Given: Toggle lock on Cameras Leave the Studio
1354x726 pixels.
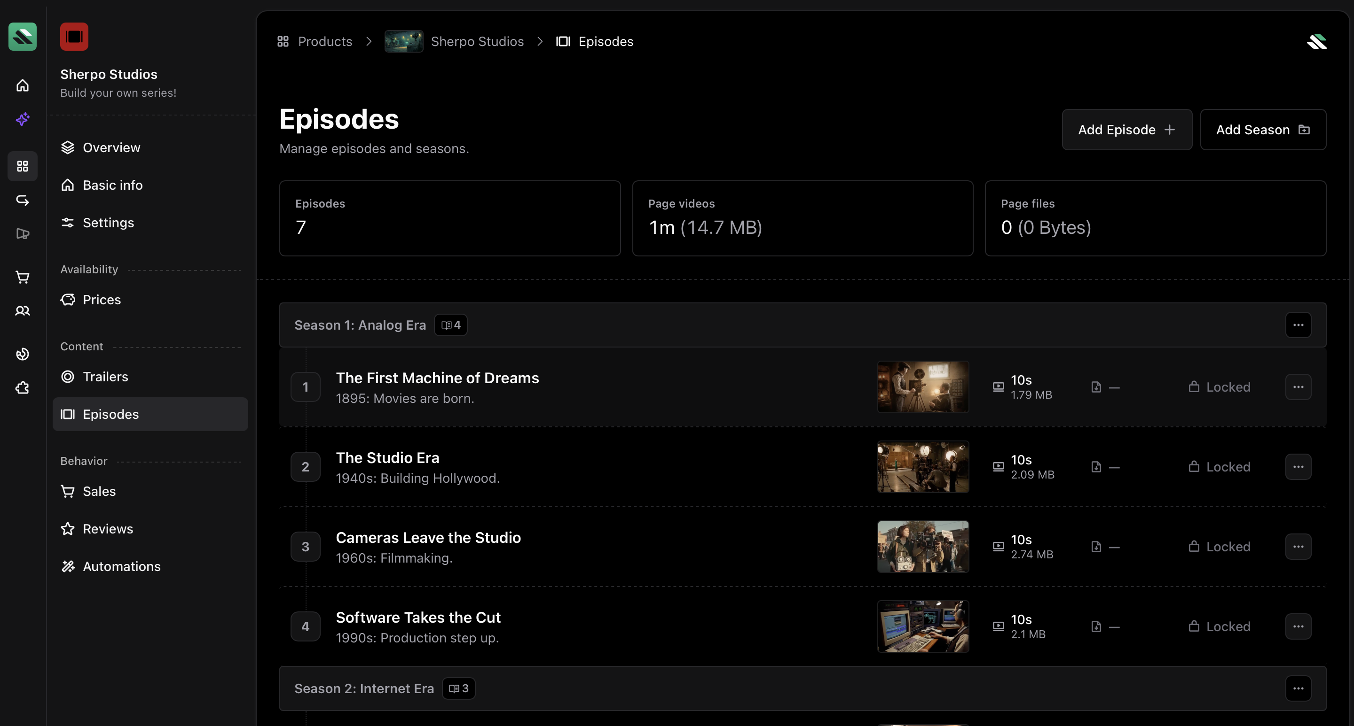Looking at the screenshot, I should point(1220,546).
